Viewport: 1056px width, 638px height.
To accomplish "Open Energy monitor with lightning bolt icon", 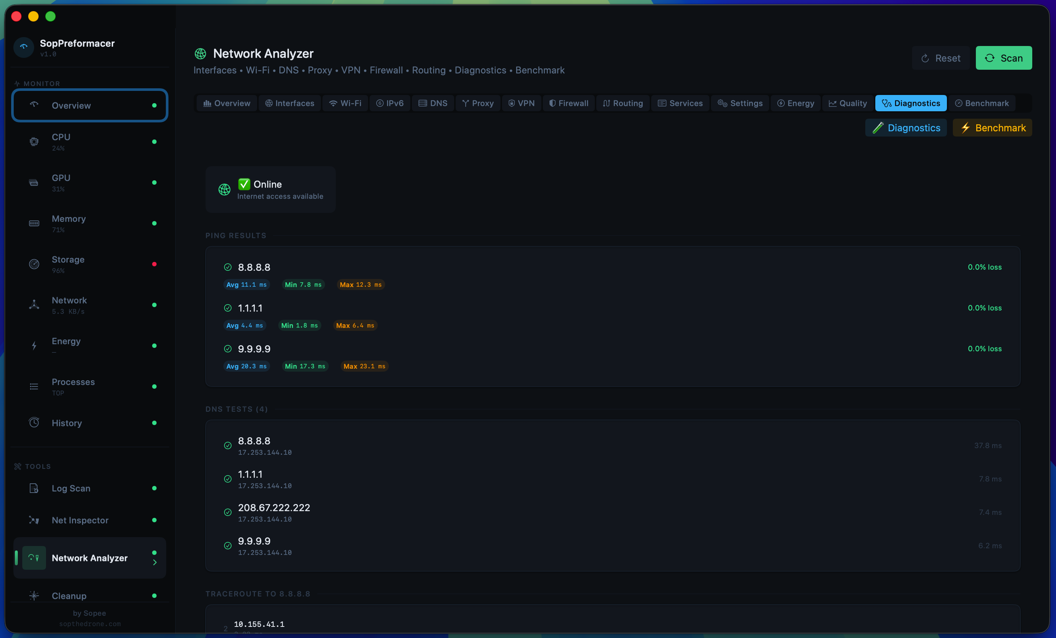I will (x=34, y=346).
